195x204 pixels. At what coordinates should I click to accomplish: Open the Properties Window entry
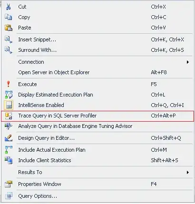click(x=97, y=184)
